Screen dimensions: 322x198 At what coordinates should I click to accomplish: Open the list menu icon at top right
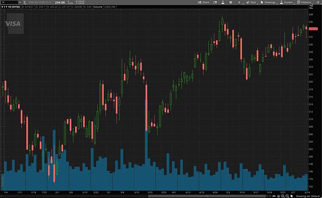[x=318, y=2]
